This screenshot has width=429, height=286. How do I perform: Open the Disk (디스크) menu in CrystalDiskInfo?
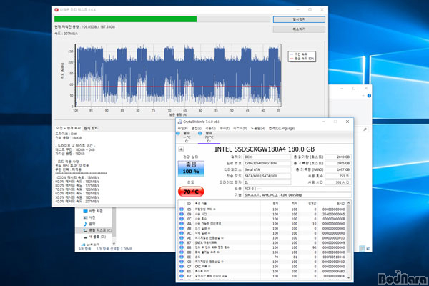(x=240, y=128)
